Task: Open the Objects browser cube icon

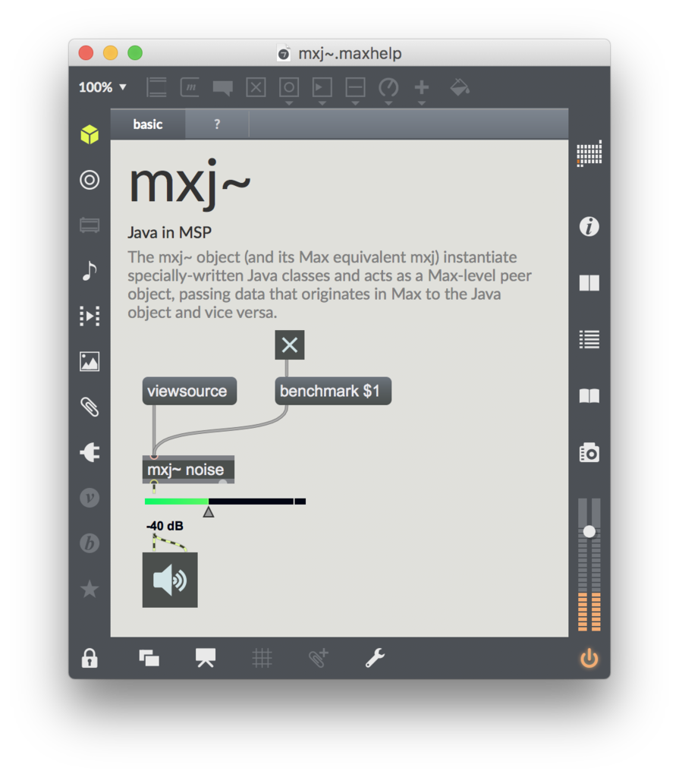Action: click(x=90, y=134)
